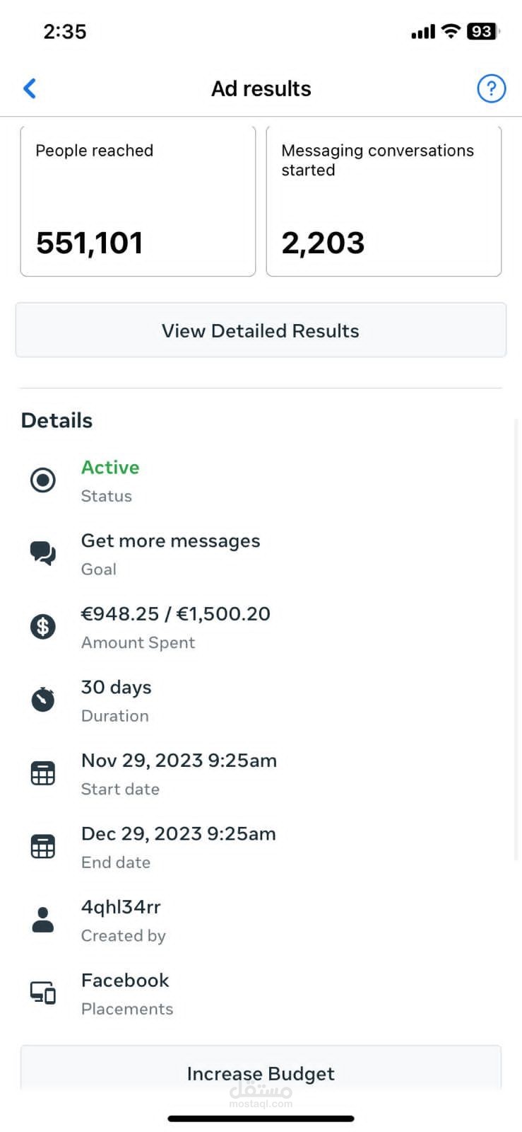This screenshot has height=1132, width=522.
Task: Tap the €948.25 / €1,500.20 amount
Action: (x=176, y=614)
